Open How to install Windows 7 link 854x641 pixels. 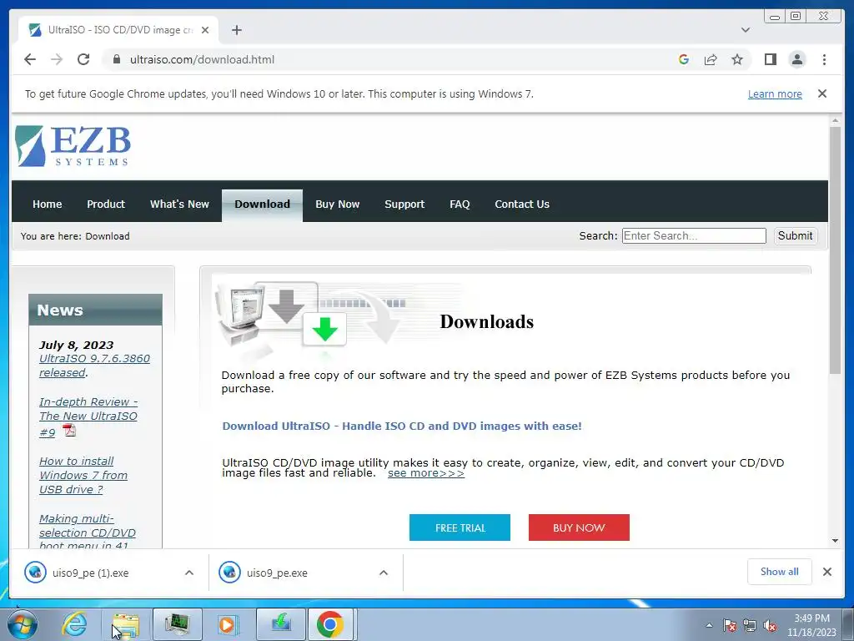click(83, 475)
